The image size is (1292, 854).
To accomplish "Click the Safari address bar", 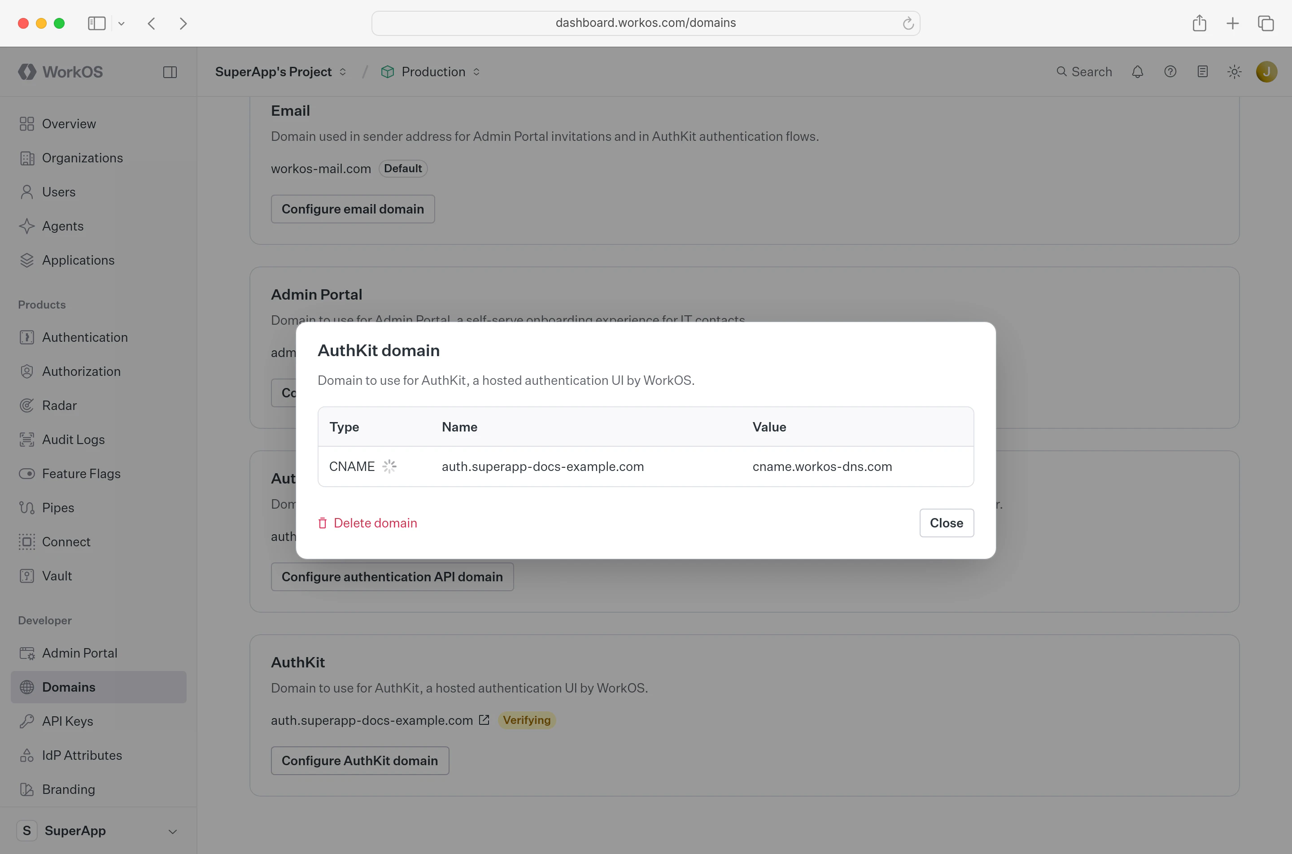I will click(646, 23).
